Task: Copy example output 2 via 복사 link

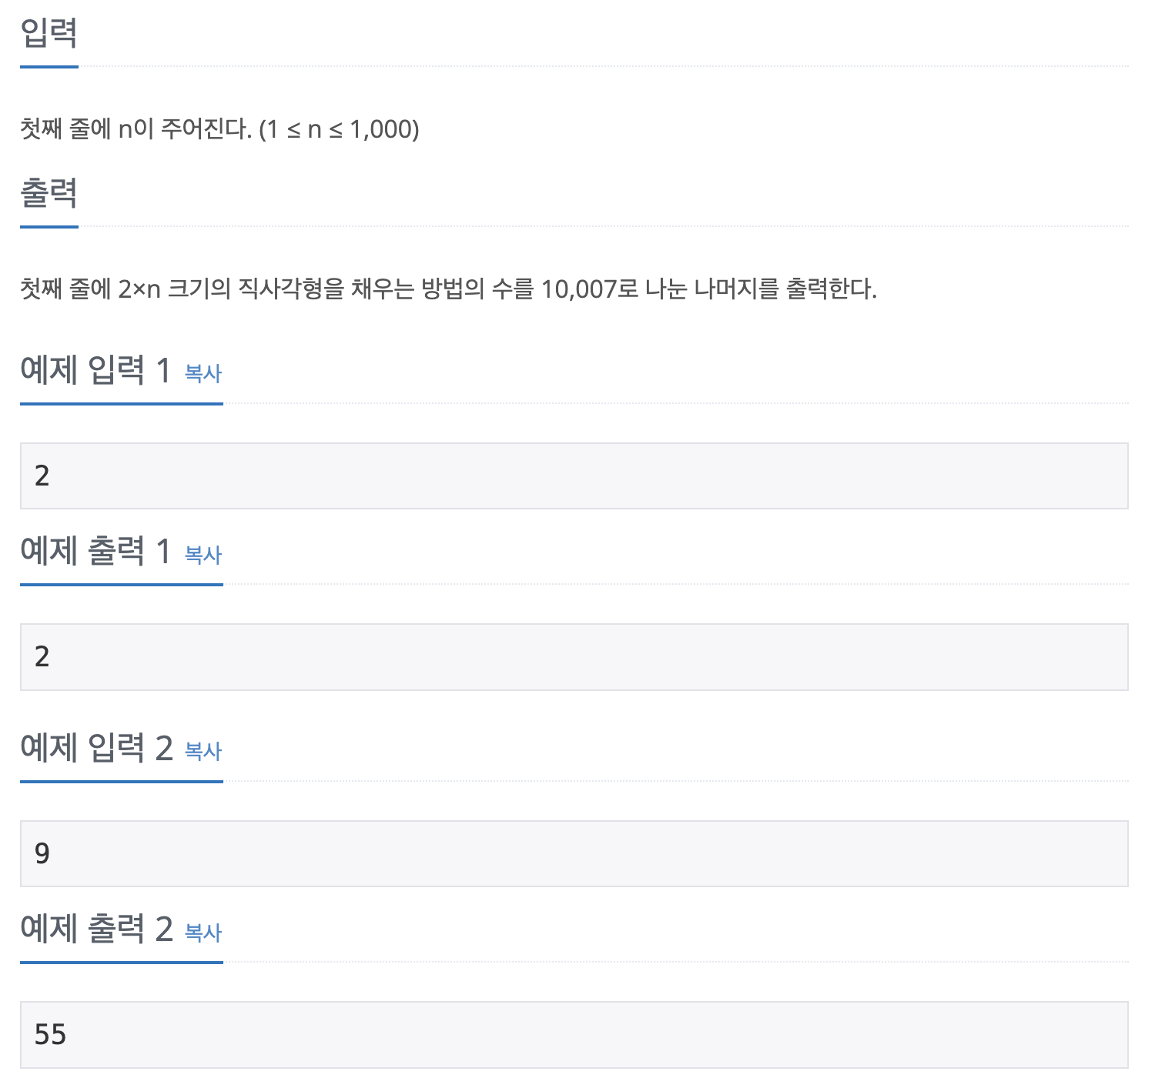Action: (x=203, y=933)
